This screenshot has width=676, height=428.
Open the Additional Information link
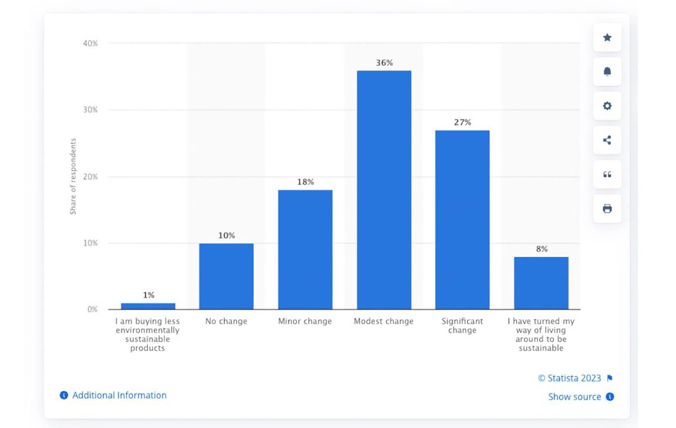click(119, 395)
